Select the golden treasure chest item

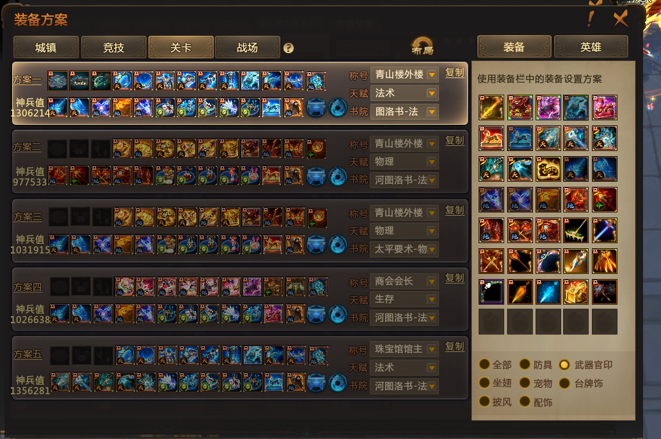tap(576, 292)
